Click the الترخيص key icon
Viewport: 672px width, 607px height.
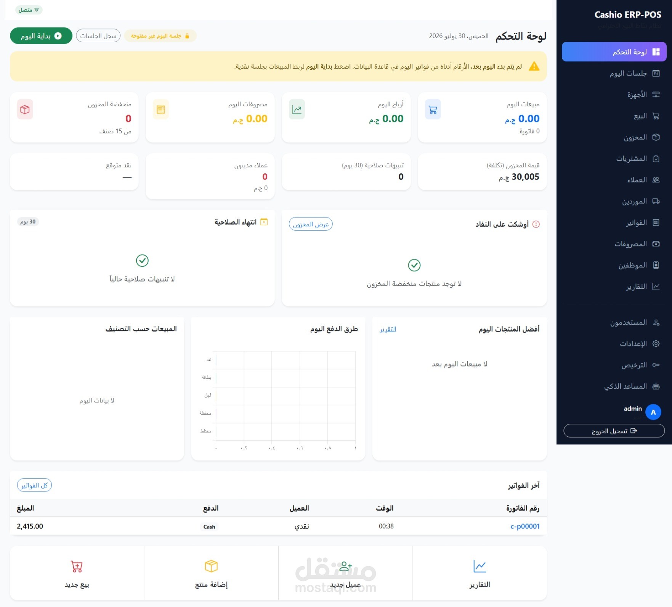(x=656, y=365)
